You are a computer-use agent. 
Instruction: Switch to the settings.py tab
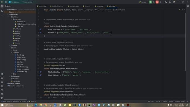tap(42, 6)
